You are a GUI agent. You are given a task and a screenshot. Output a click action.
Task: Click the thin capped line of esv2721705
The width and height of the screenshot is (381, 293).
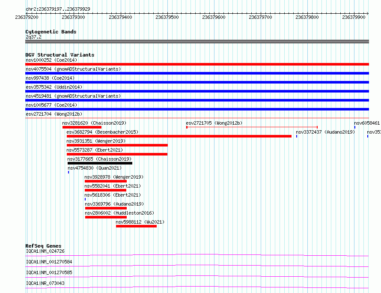point(252,127)
